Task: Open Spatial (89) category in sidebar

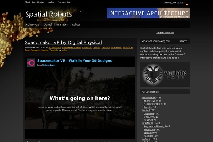Action: [148, 133]
